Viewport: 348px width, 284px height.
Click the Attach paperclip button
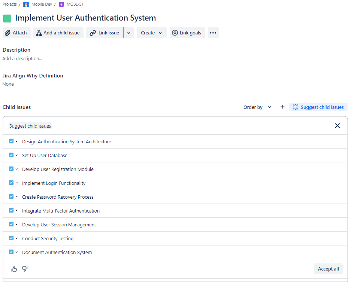pyautogui.click(x=16, y=33)
